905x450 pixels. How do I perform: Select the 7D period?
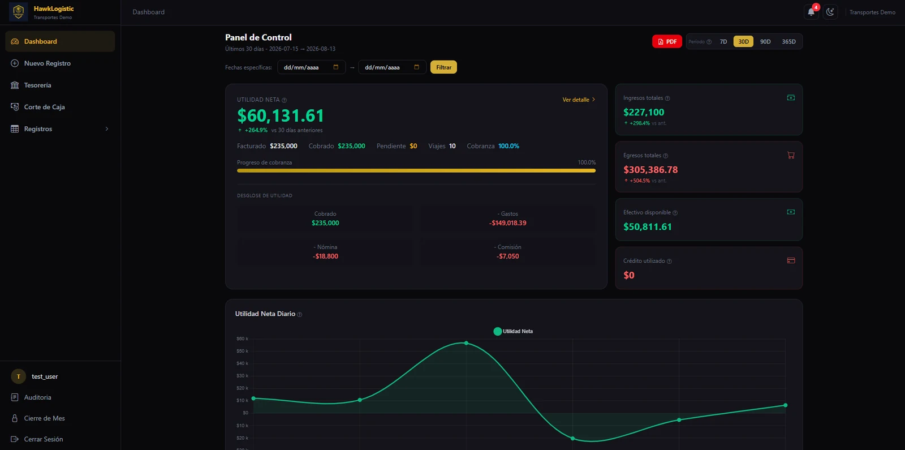723,41
